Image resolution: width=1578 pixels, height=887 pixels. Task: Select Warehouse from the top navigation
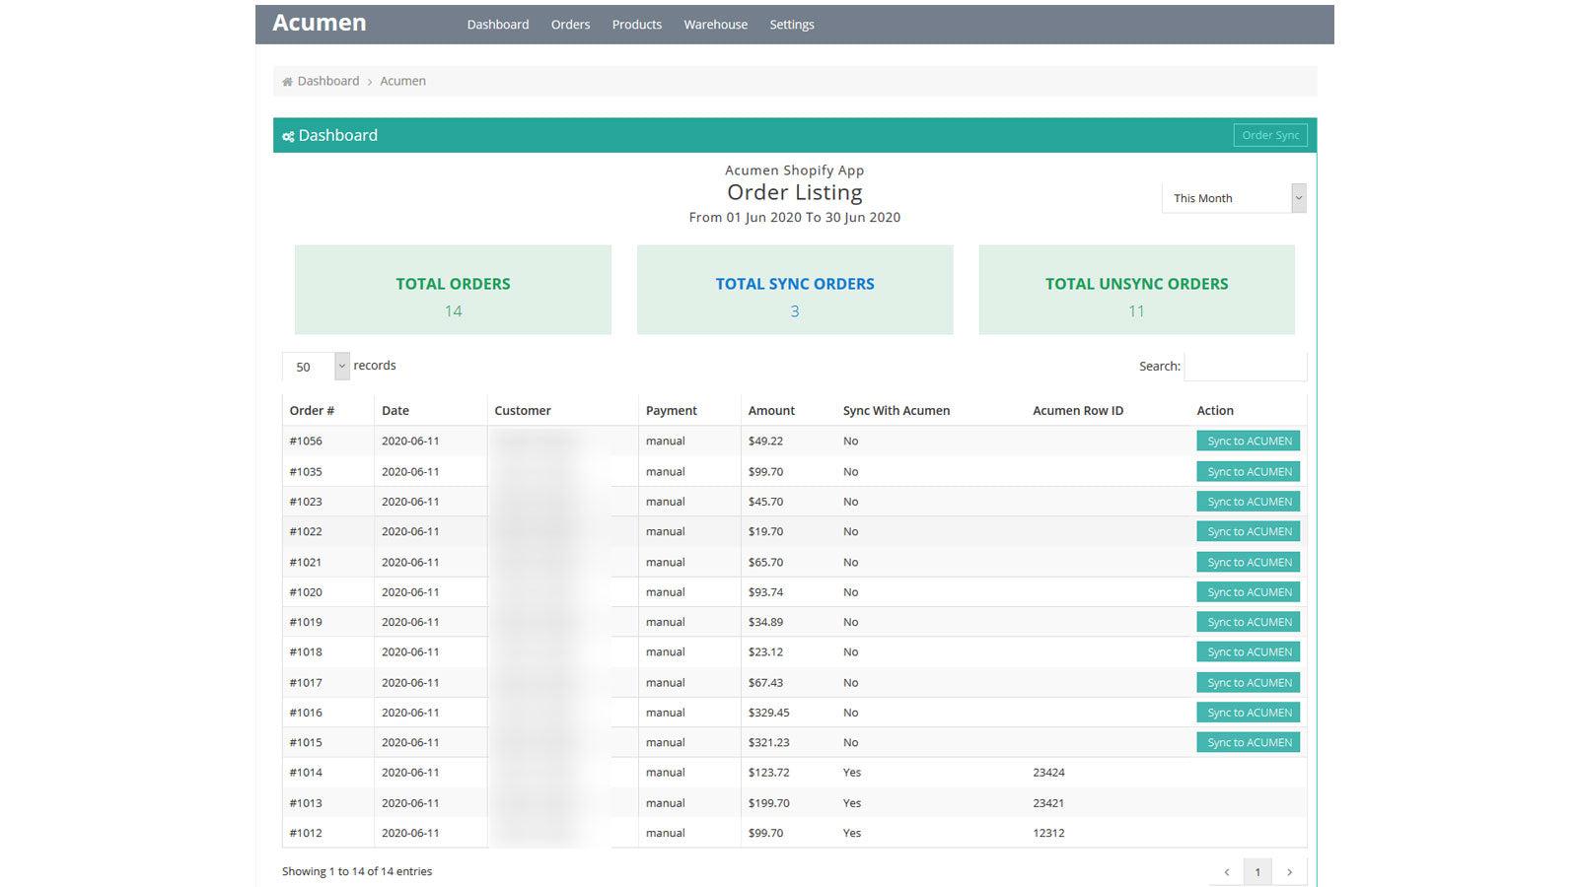pyautogui.click(x=715, y=24)
